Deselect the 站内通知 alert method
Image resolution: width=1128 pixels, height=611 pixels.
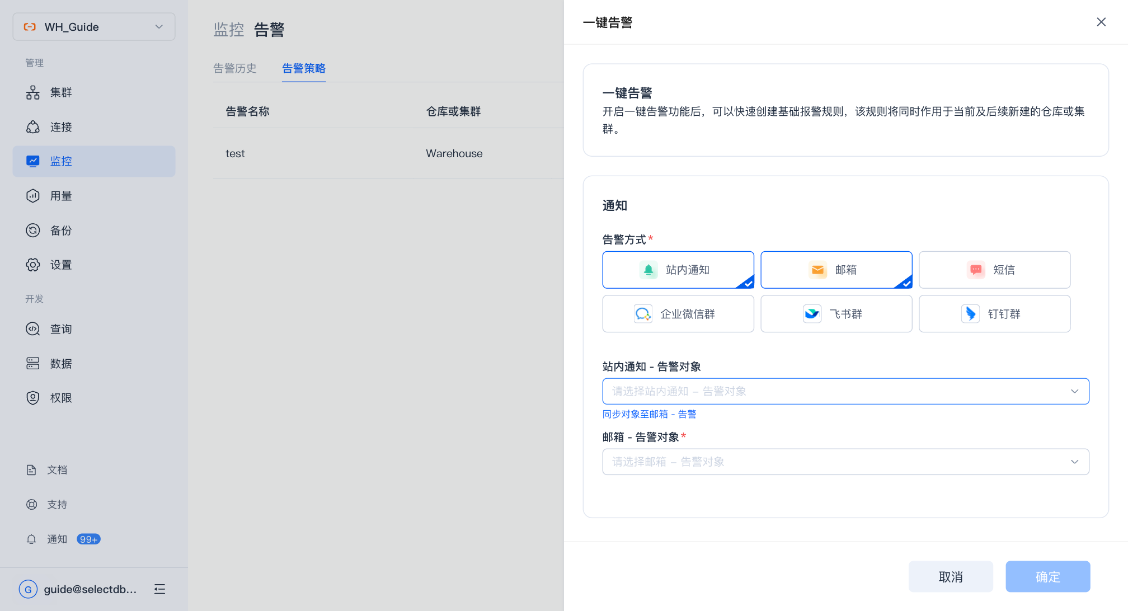[x=678, y=270]
